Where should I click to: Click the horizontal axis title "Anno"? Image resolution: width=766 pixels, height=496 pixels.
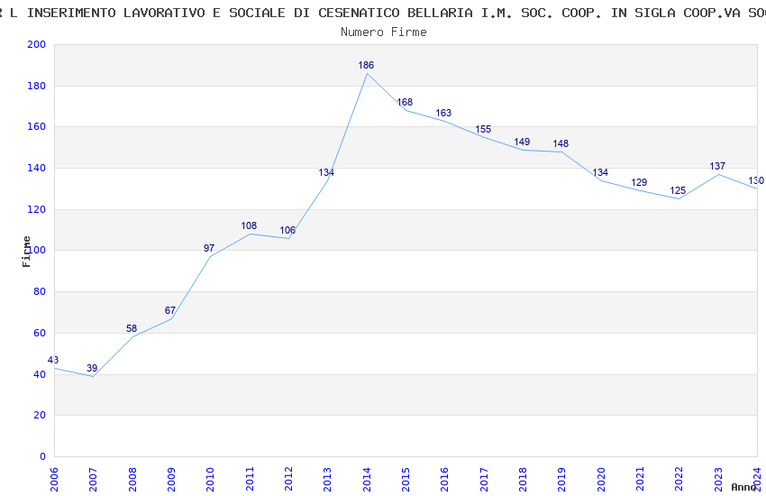(x=743, y=487)
